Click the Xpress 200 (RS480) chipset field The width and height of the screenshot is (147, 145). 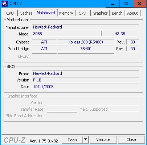[x=86, y=42]
